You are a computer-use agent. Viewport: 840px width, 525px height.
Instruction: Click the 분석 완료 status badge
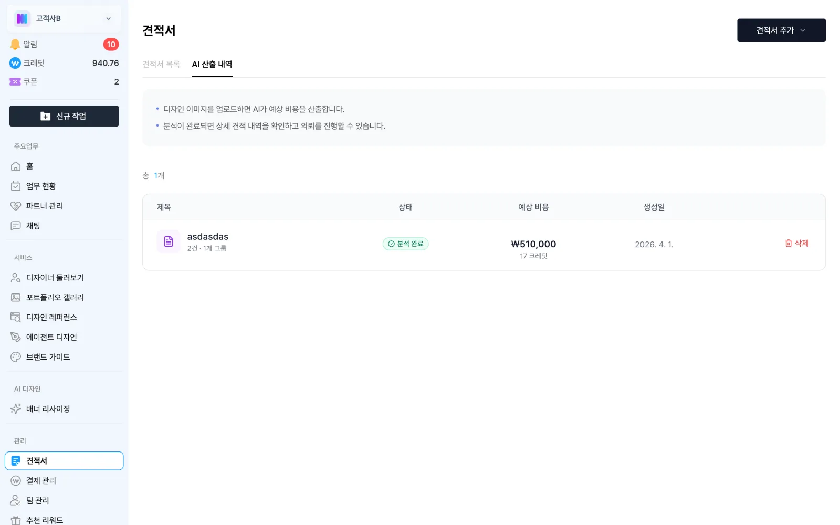(x=405, y=244)
